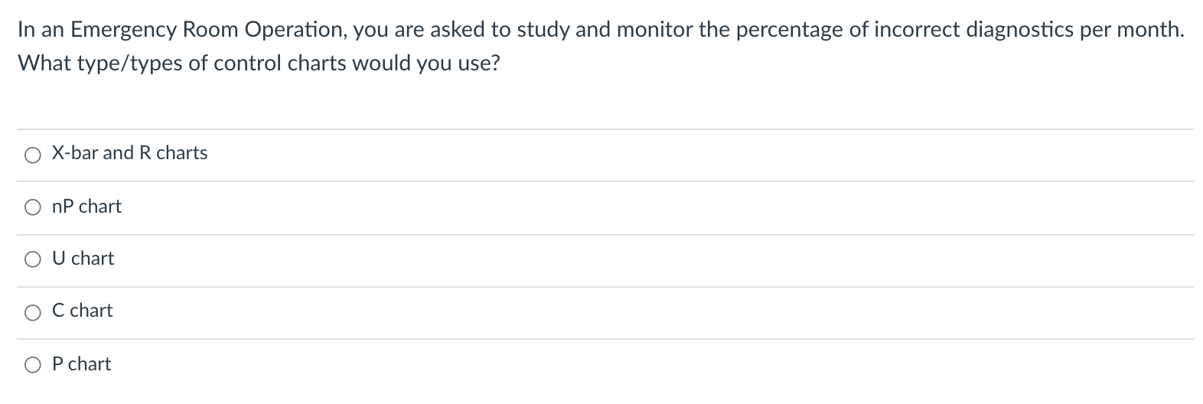Select the "X-bar and R charts" radio button
This screenshot has width=1203, height=404.
pyautogui.click(x=32, y=155)
